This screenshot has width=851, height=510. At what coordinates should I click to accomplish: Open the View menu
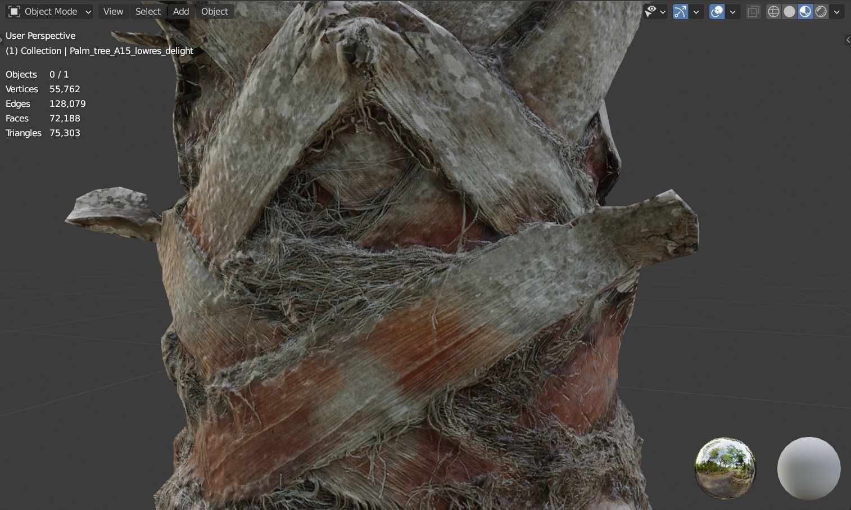click(x=113, y=11)
